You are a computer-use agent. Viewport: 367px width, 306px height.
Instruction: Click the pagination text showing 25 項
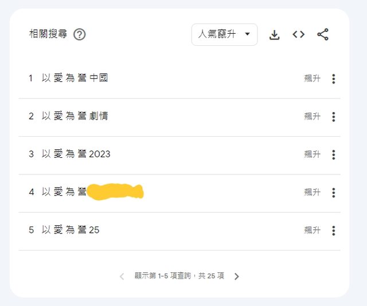pos(179,276)
